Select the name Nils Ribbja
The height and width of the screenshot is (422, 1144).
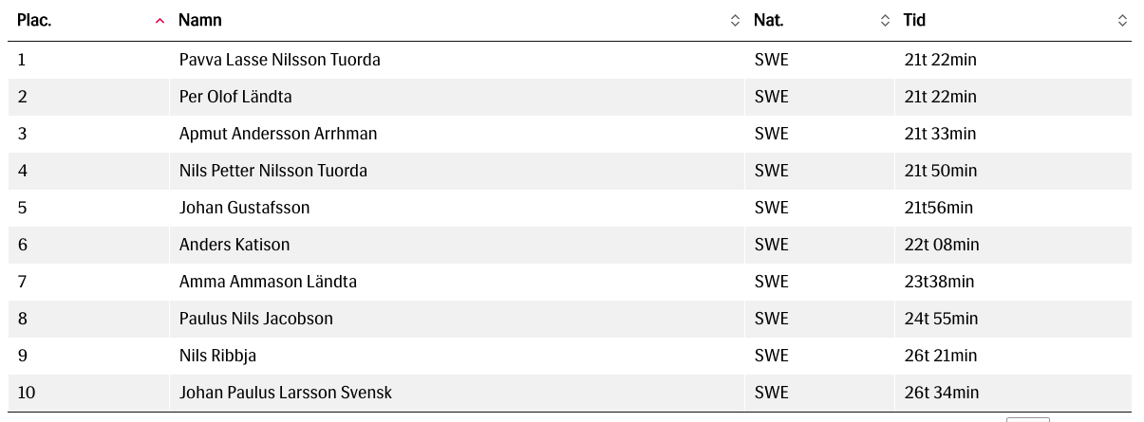point(217,356)
